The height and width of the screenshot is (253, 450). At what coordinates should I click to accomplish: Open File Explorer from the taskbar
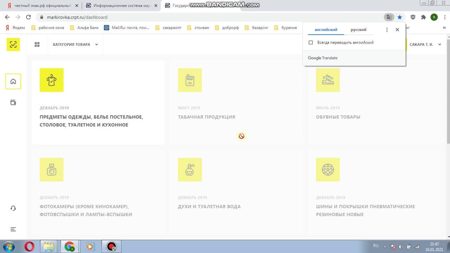click(x=49, y=246)
